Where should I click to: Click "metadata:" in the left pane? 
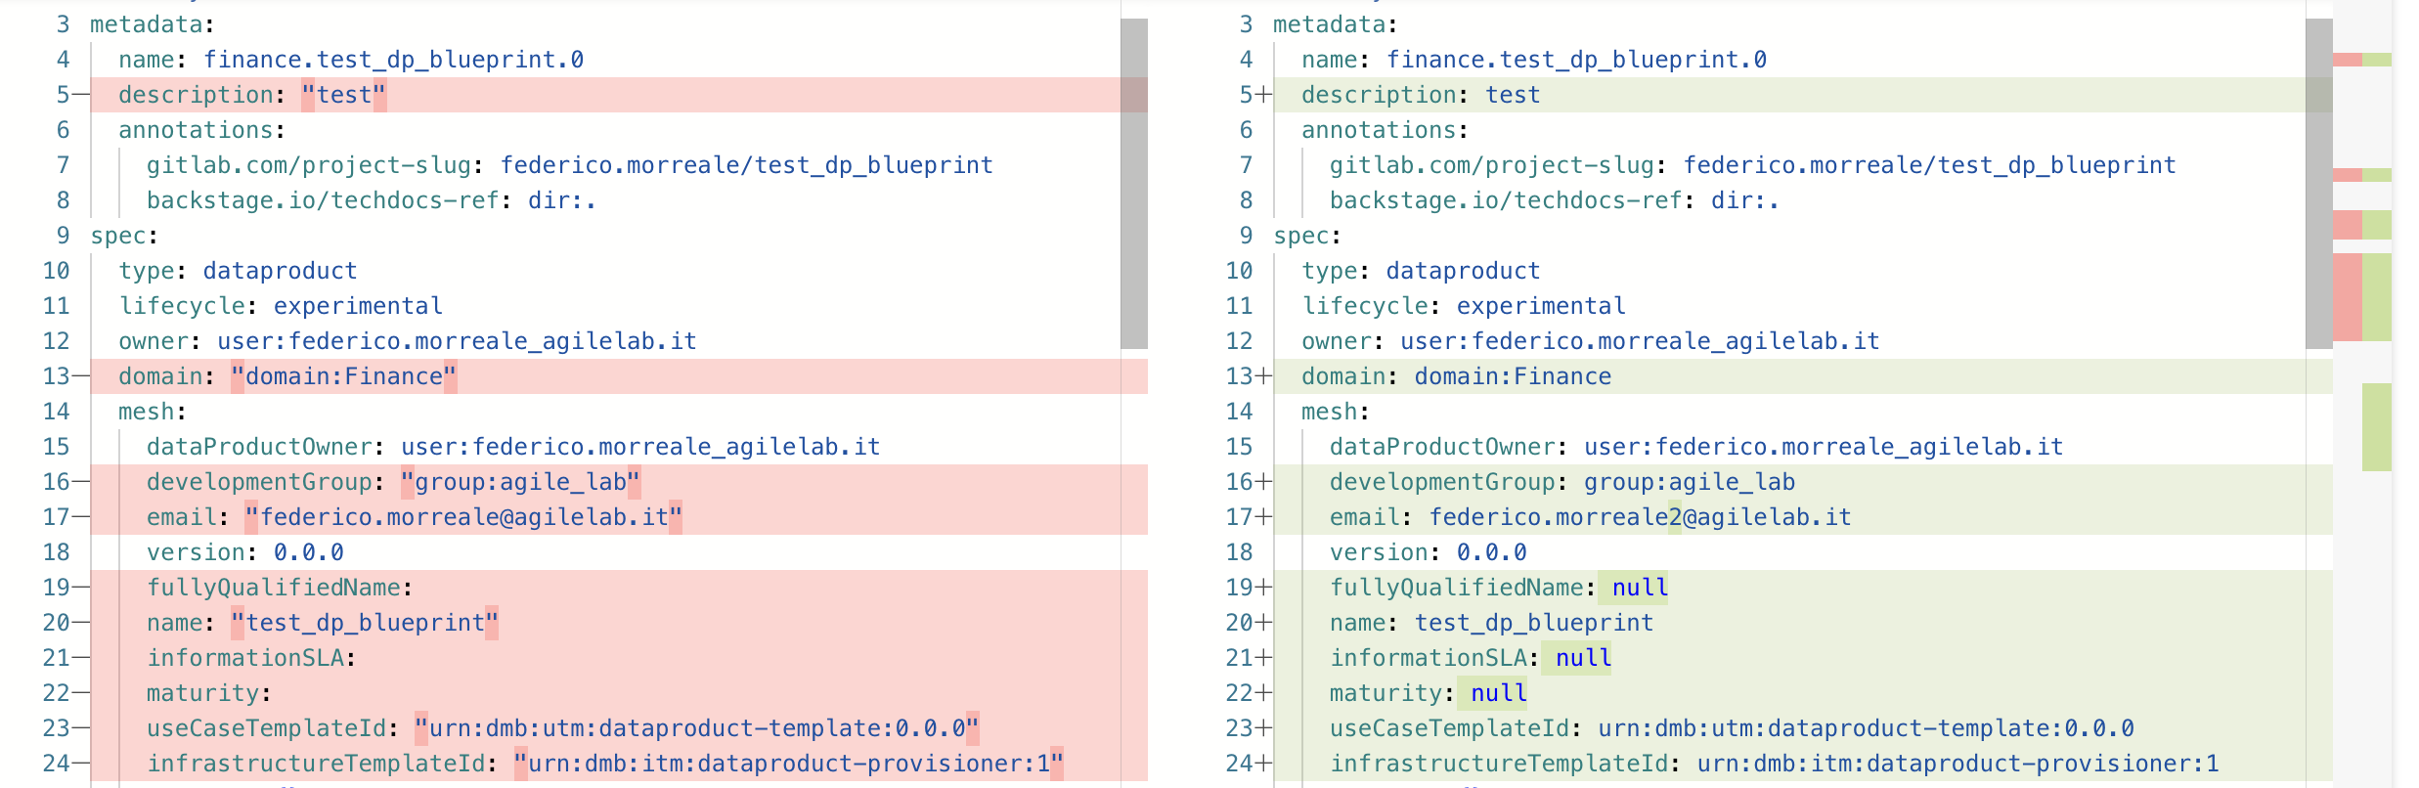tap(153, 24)
